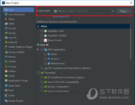Select the Java EE group row
Viewport: 135px width, 105px height.
83,45
